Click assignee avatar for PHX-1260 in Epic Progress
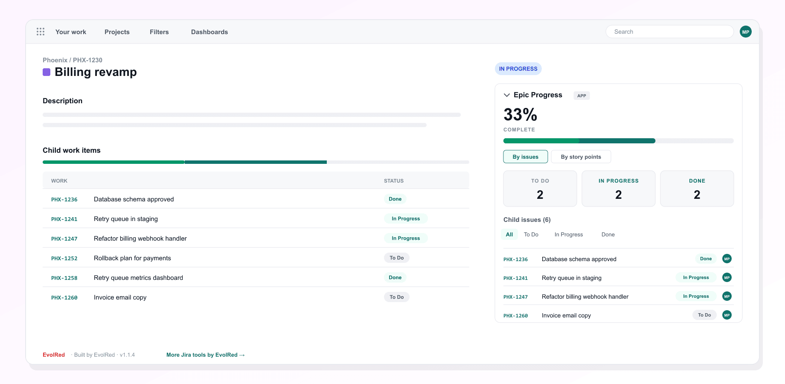Image resolution: width=785 pixels, height=384 pixels. click(x=727, y=315)
